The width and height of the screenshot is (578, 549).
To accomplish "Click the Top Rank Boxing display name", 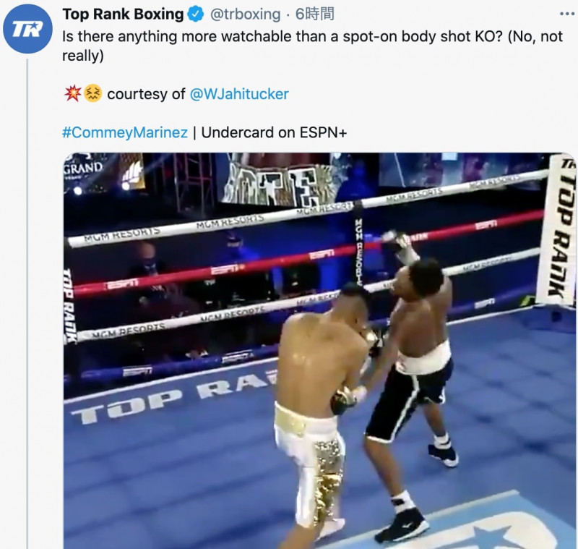I will point(123,14).
